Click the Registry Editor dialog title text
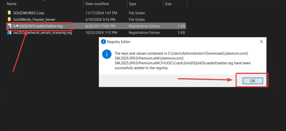This screenshot has width=286, height=131. tap(119, 42)
